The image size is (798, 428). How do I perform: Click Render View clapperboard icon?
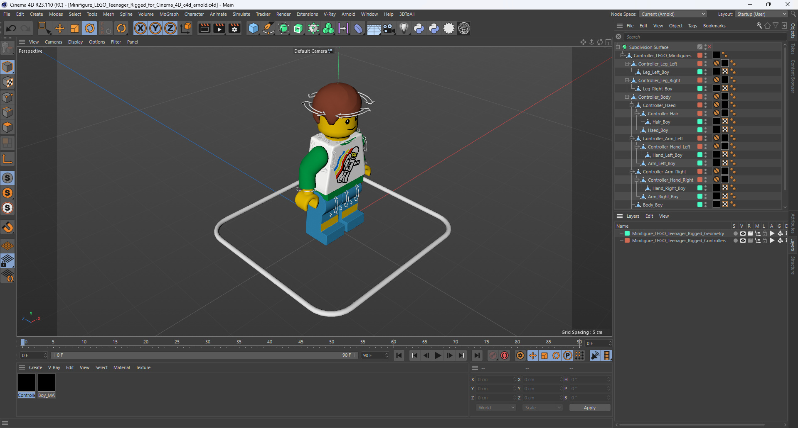click(204, 28)
